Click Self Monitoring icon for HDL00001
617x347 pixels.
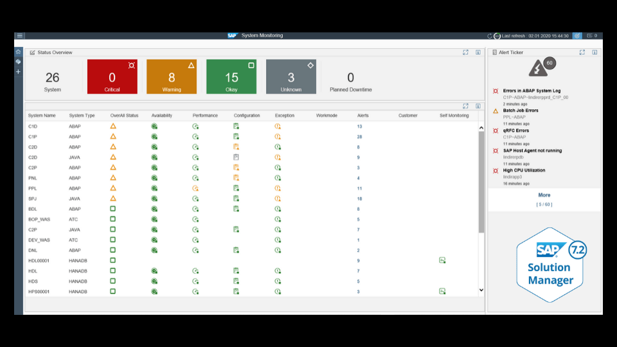point(442,260)
